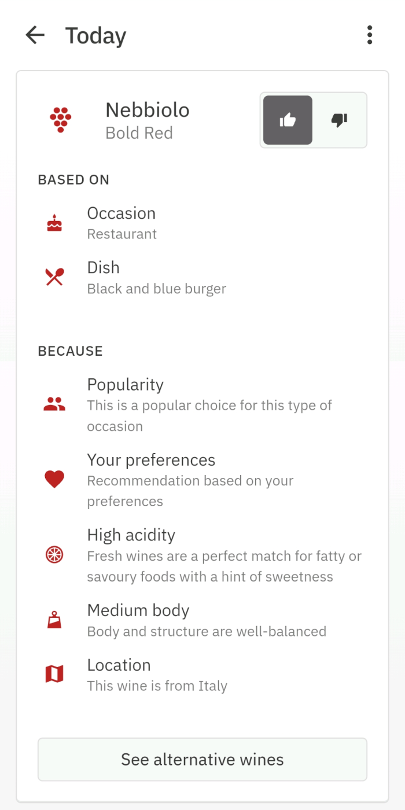Open the Nebbiolo wine details

(148, 110)
